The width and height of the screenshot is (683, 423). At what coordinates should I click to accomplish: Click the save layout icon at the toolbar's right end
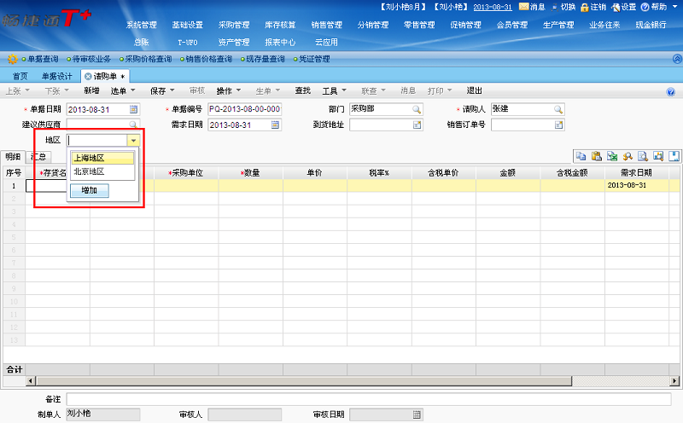pyautogui.click(x=674, y=156)
